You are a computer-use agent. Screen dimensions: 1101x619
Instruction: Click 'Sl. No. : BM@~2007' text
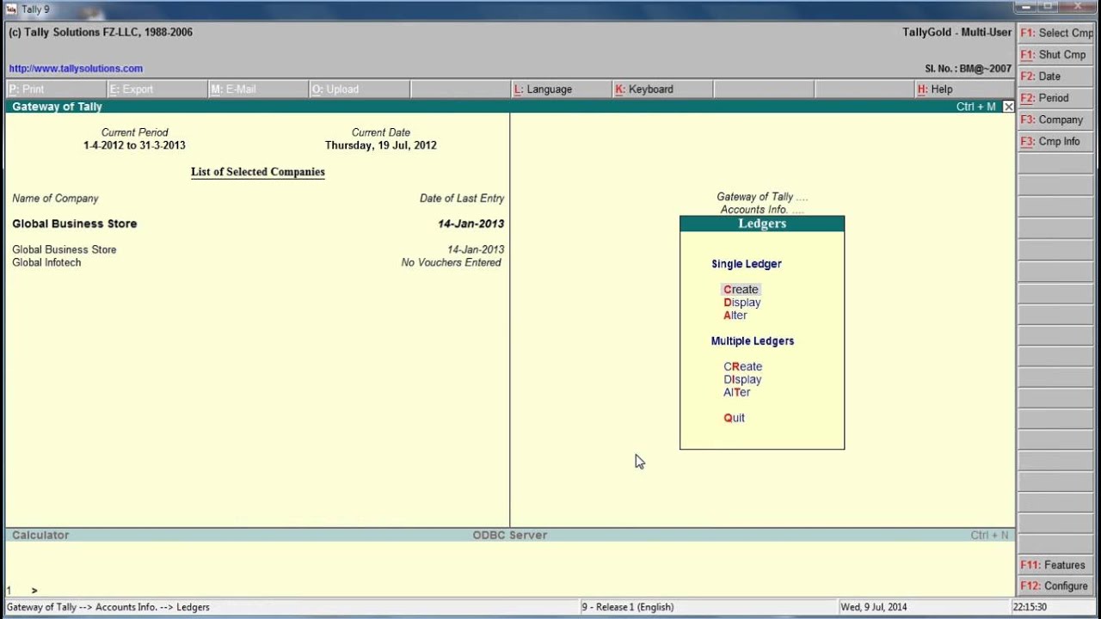coord(969,69)
